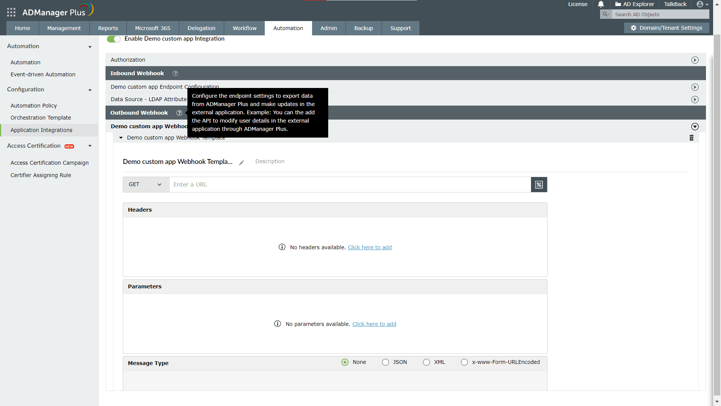The image size is (721, 406).
Task: Select x-www-Form-URLEncoded message type
Action: (x=464, y=362)
